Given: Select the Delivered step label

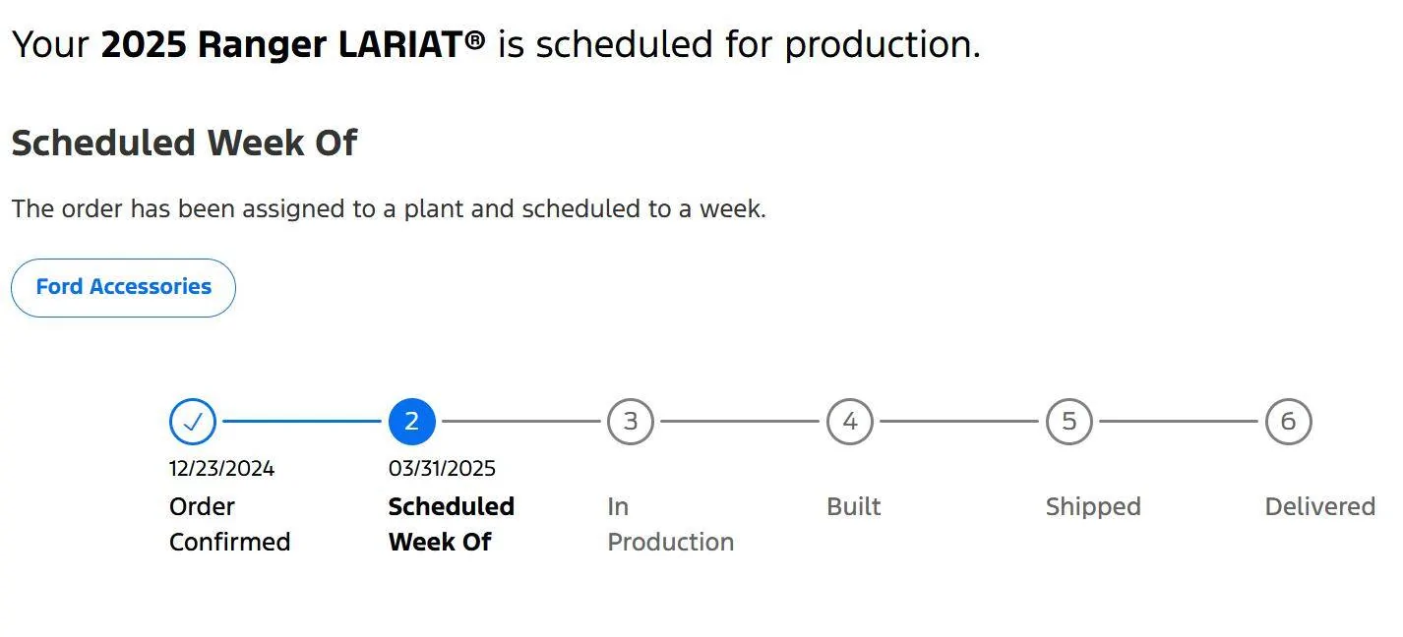Looking at the screenshot, I should pos(1319,506).
